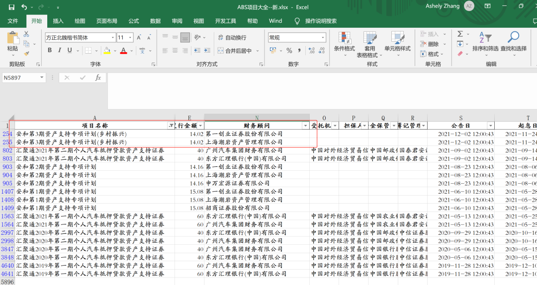
Task: Open filter dropdown for 公告日 column
Action: [x=491, y=126]
